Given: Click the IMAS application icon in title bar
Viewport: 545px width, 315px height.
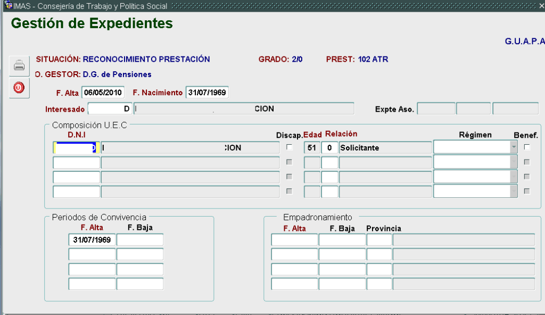Looking at the screenshot, I should click(9, 6).
